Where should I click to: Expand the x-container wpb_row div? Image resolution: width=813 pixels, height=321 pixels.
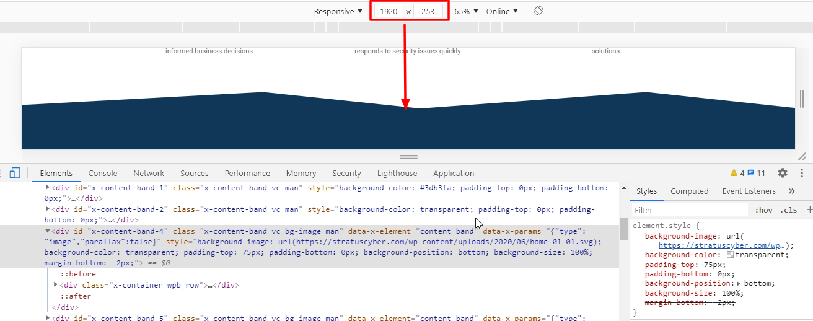[56, 285]
